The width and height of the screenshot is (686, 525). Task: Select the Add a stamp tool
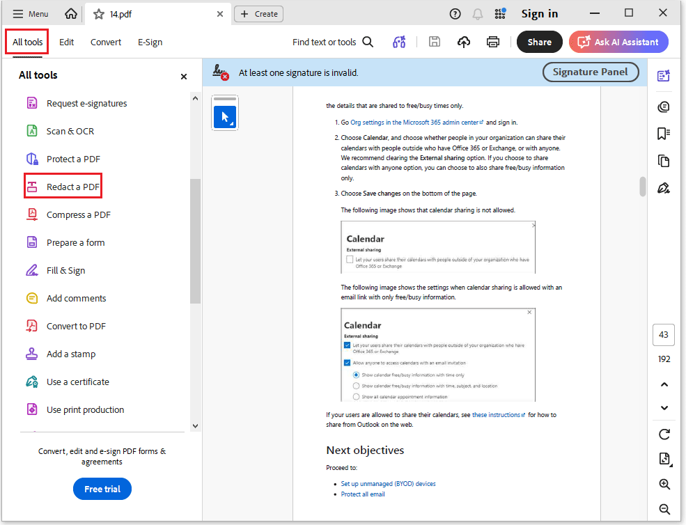click(70, 354)
